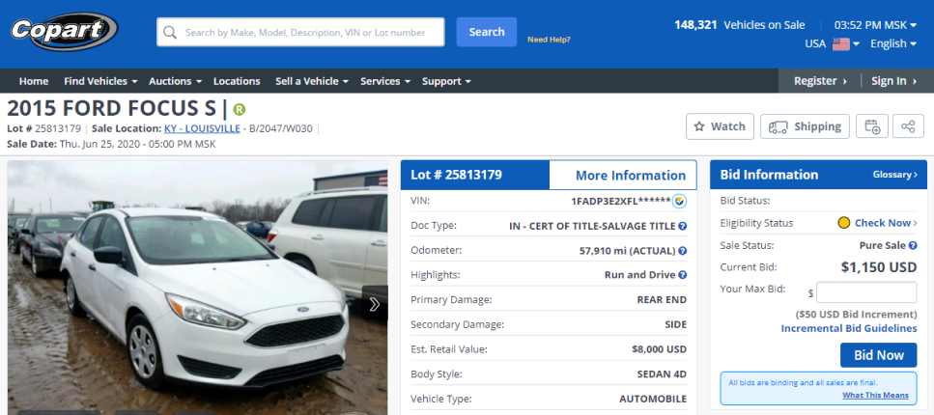Click the Your Max Bid input field
Screen dimensions: 934x415
coord(866,292)
